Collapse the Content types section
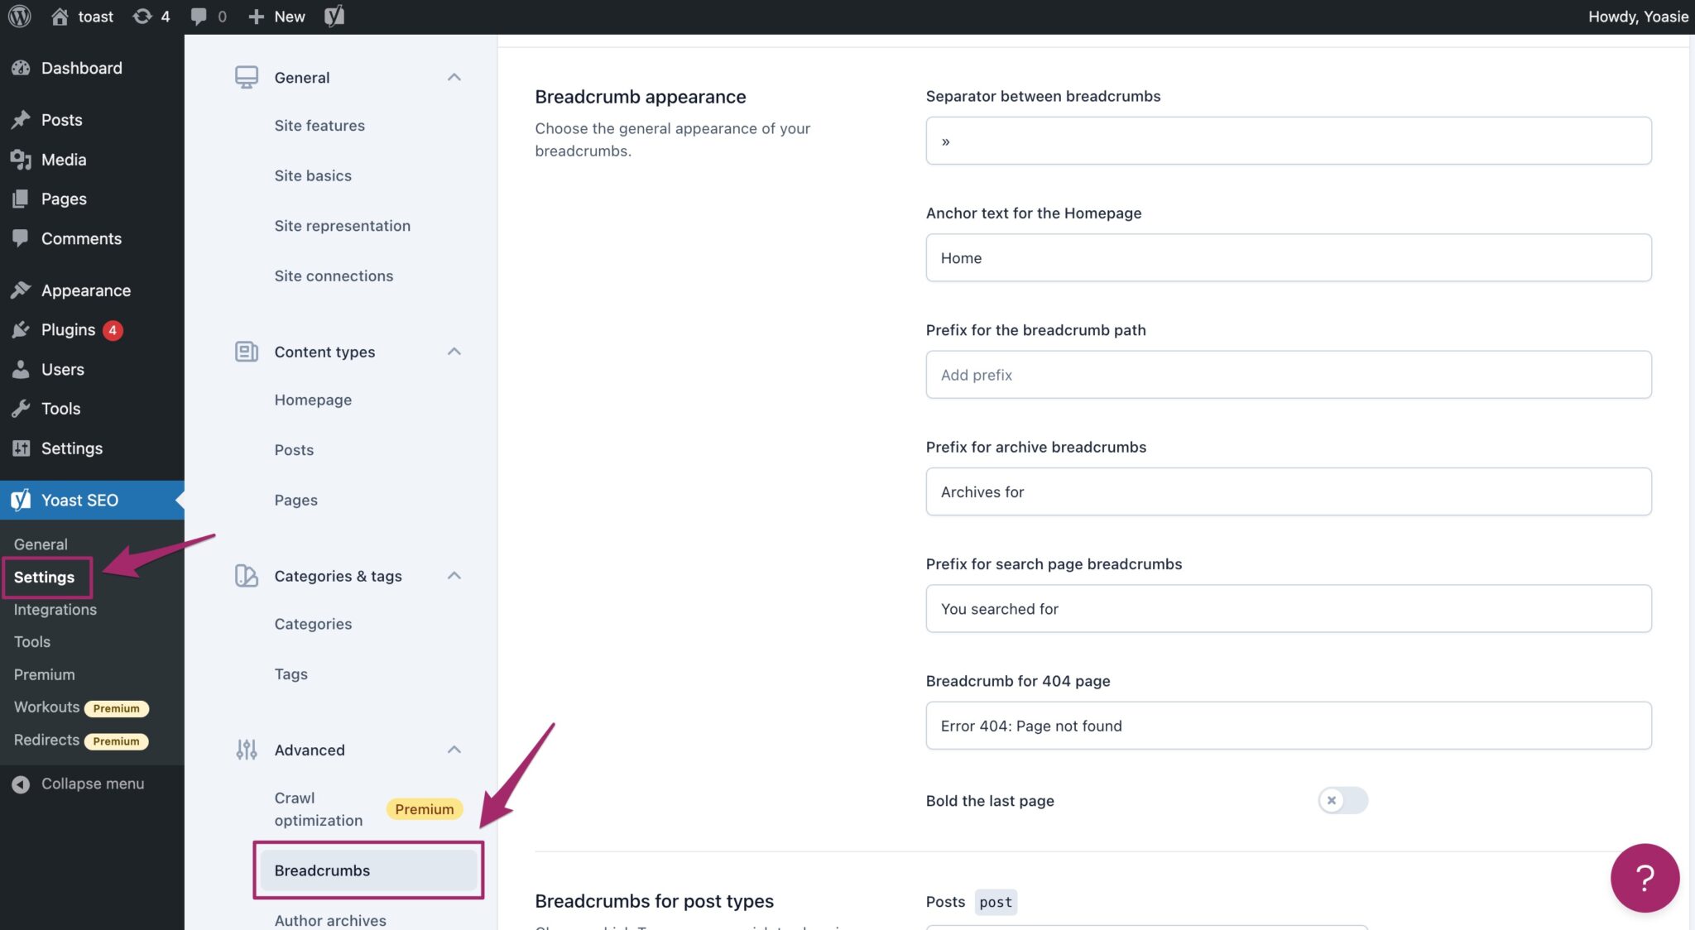The width and height of the screenshot is (1695, 930). [x=454, y=352]
